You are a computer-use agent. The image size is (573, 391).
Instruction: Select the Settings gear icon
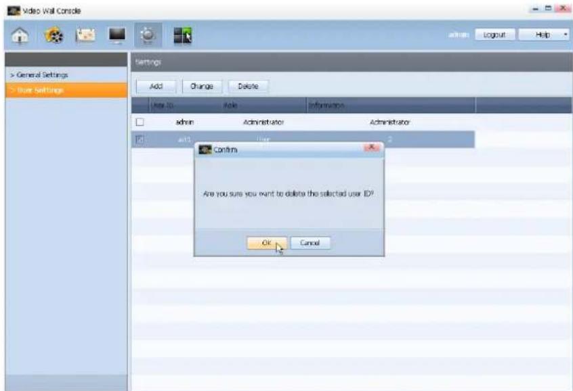[x=148, y=35]
